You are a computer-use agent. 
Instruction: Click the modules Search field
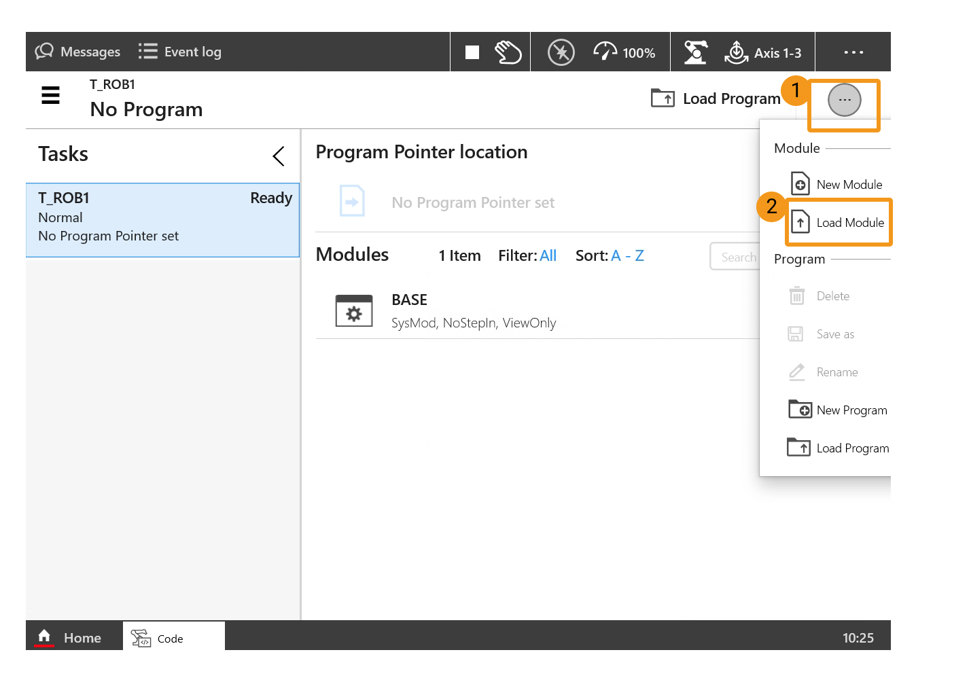(x=736, y=257)
